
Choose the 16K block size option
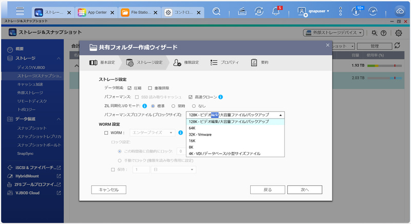pos(235,141)
